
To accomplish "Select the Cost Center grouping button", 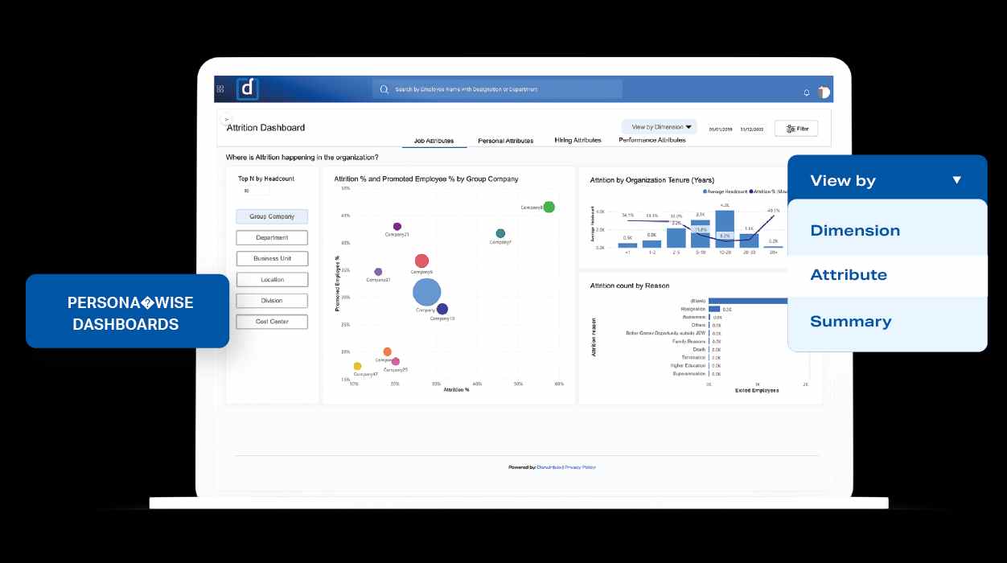I will click(x=272, y=322).
